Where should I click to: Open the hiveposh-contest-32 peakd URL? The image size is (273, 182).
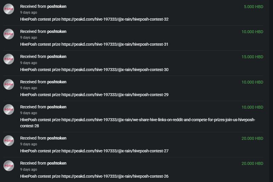tap(115, 19)
